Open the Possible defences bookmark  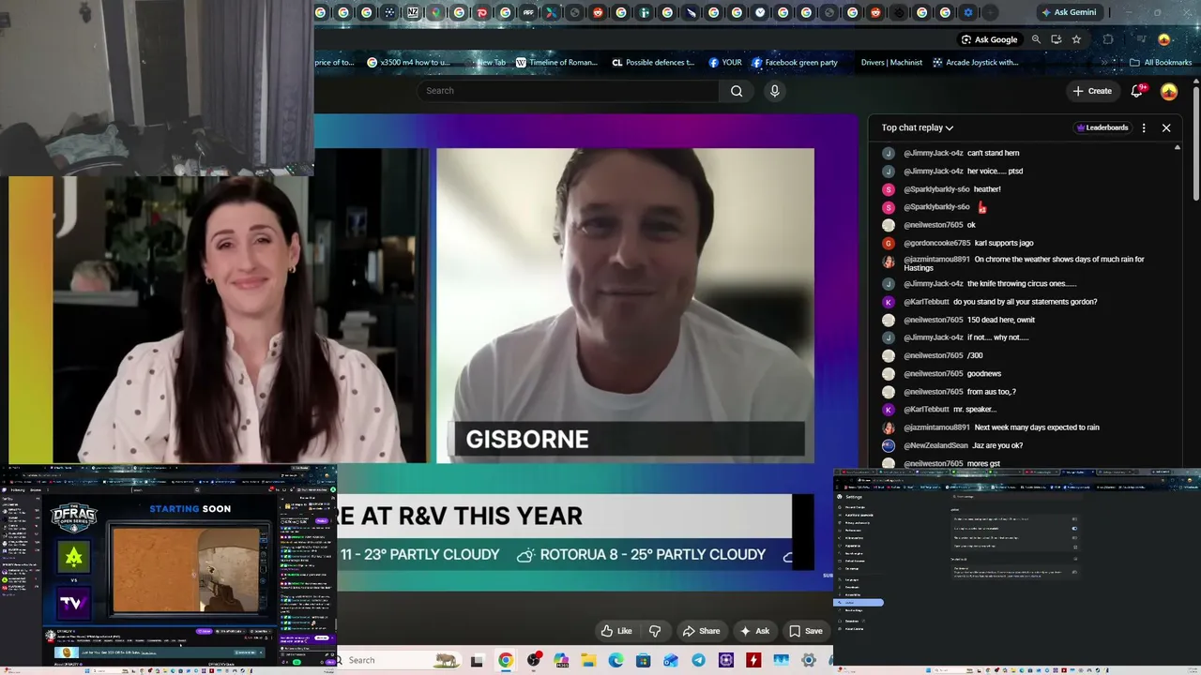click(x=653, y=63)
